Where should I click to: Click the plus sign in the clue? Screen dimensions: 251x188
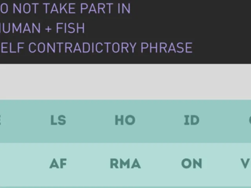[x=48, y=29]
